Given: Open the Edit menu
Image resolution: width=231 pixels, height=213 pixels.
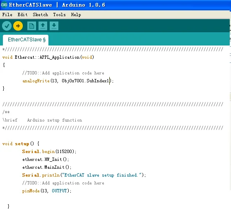Looking at the screenshot, I should tap(22, 14).
